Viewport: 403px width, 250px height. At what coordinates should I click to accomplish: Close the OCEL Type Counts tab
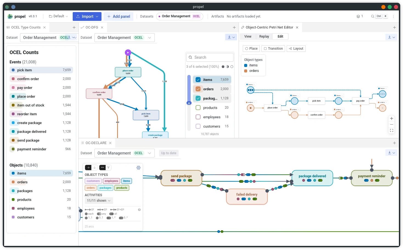44,27
